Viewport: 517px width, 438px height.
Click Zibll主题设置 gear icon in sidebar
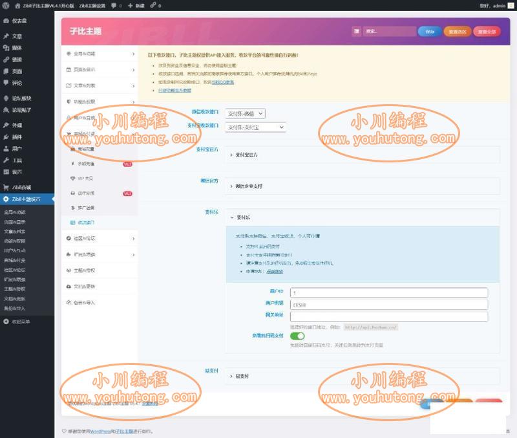pyautogui.click(x=6, y=199)
